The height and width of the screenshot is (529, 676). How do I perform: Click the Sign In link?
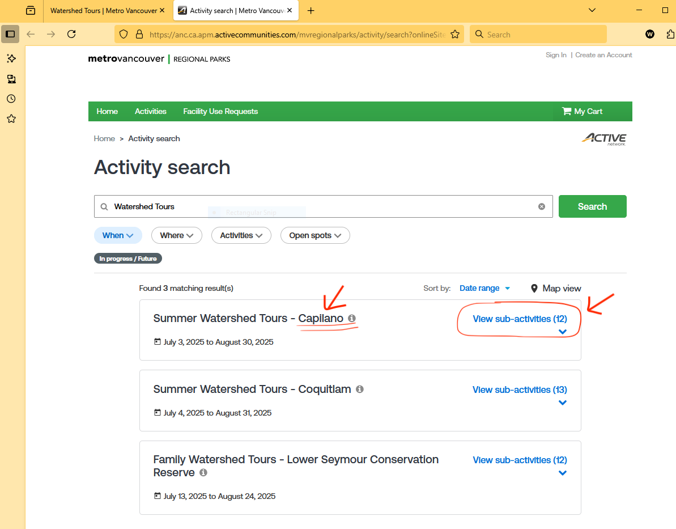coord(556,55)
